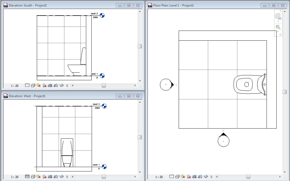Click Temporary Hide/Isolate glasses in Floor Plan
Screen dimensions: 290x181
click(x=206, y=177)
